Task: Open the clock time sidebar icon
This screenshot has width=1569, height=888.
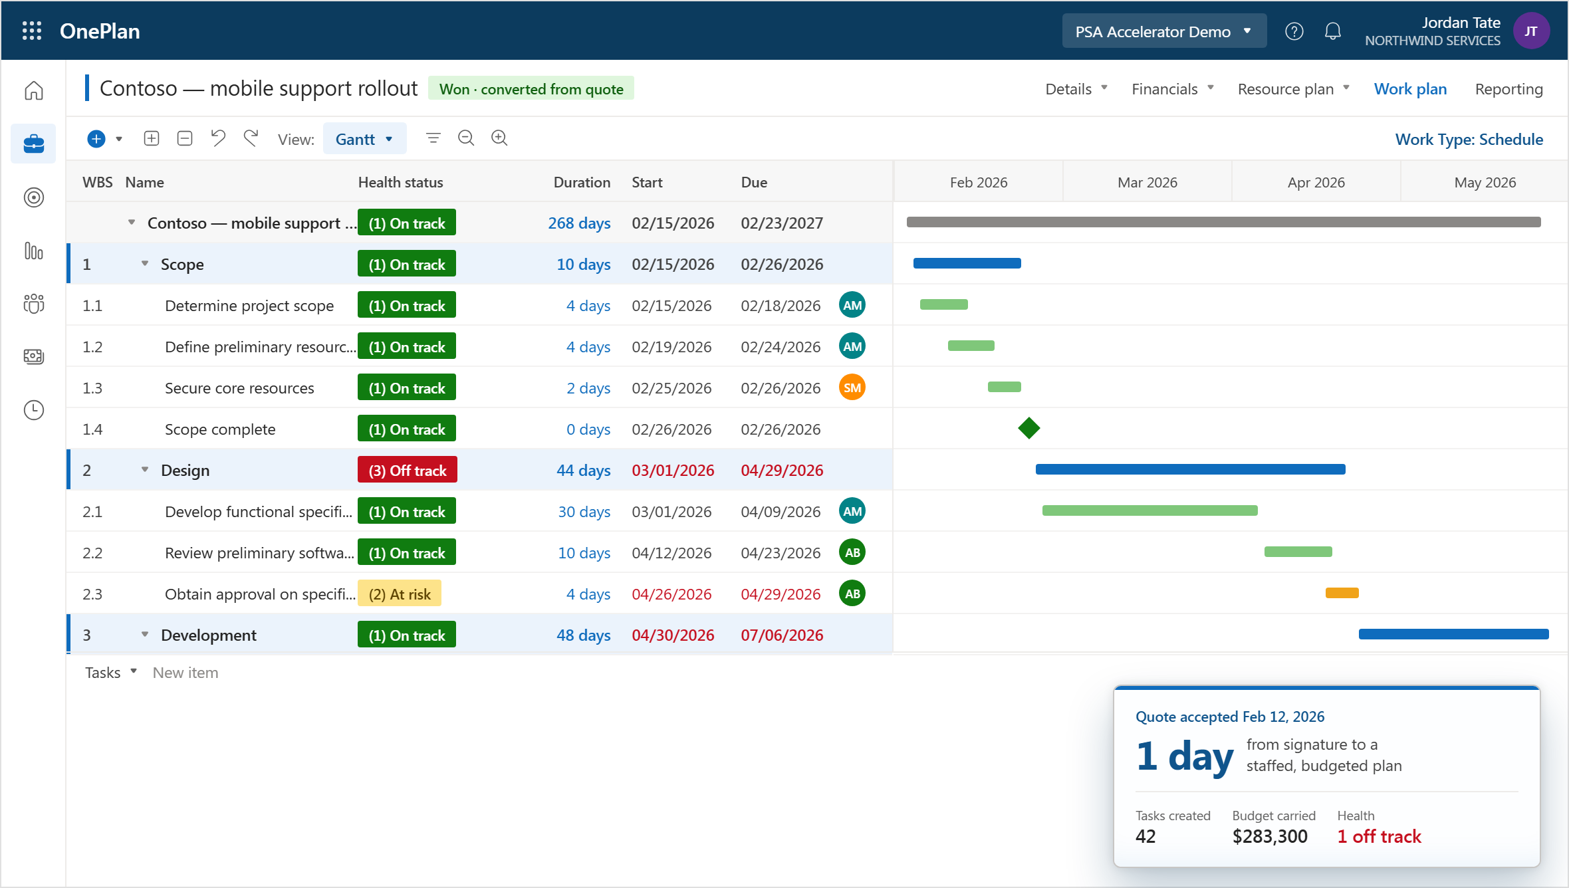Action: point(34,410)
